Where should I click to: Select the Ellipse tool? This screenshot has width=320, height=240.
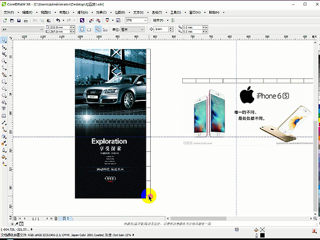pyautogui.click(x=4, y=89)
